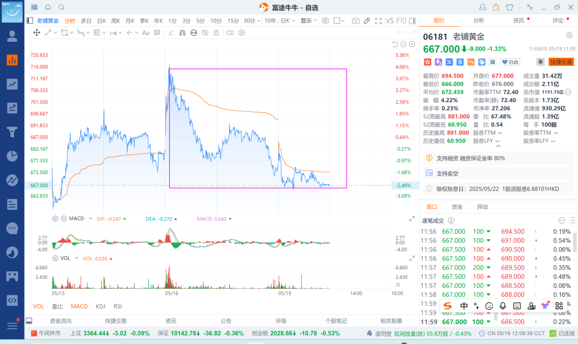Screen dimensions: 578x344
Task: Open the chat bubble community sidebar icon
Action: [x=12, y=228]
